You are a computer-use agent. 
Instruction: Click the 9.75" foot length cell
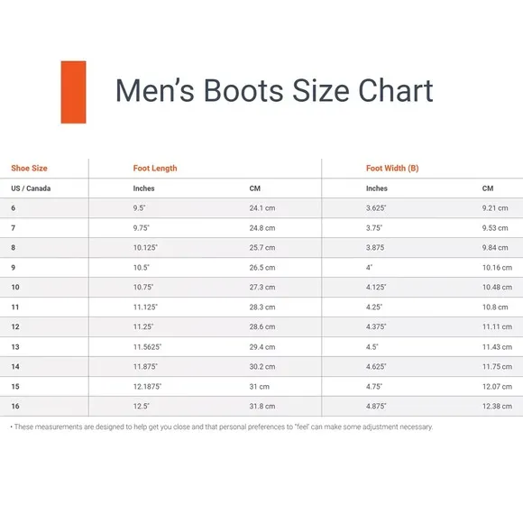point(142,228)
